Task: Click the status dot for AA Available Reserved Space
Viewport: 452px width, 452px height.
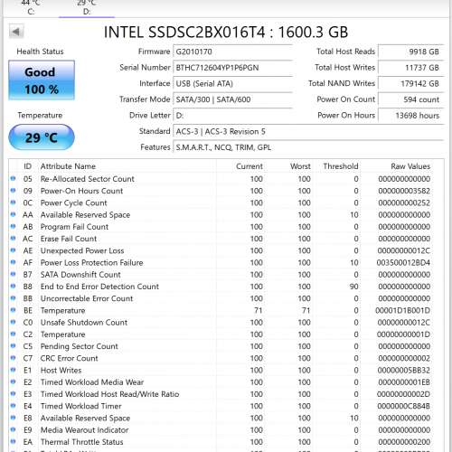Action: pyautogui.click(x=13, y=214)
